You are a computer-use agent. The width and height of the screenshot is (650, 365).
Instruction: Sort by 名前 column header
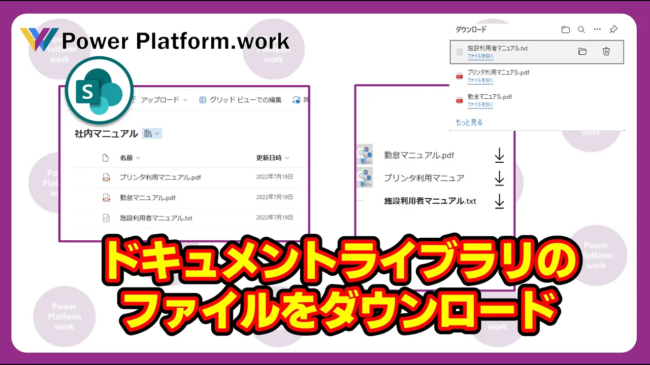coord(130,158)
